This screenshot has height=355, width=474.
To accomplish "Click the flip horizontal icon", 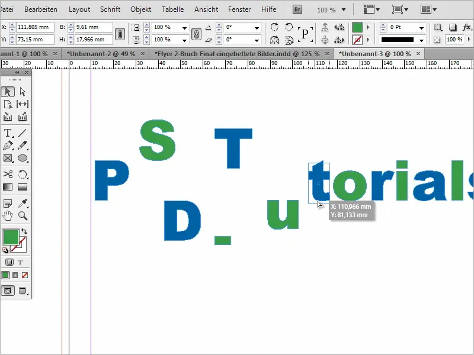I will pyautogui.click(x=274, y=40).
